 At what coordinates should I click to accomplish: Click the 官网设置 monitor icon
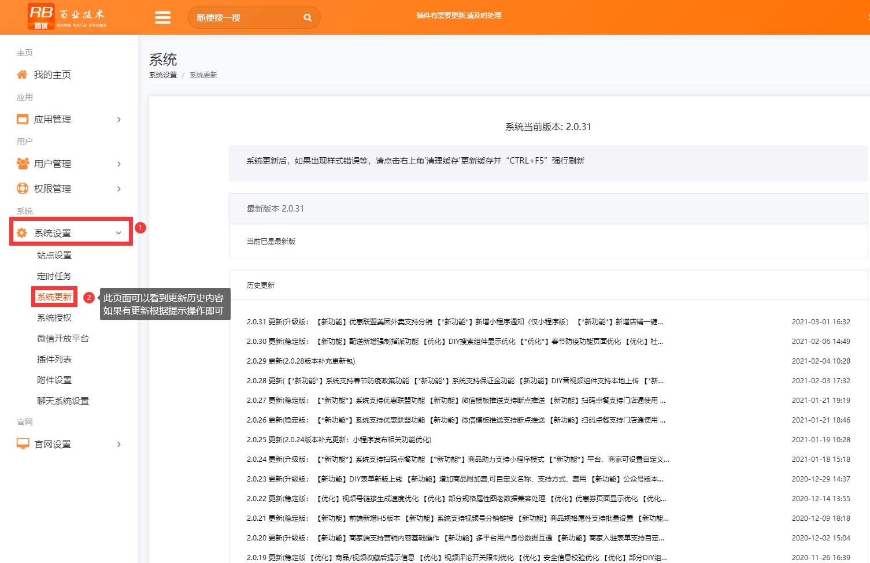pyautogui.click(x=23, y=444)
